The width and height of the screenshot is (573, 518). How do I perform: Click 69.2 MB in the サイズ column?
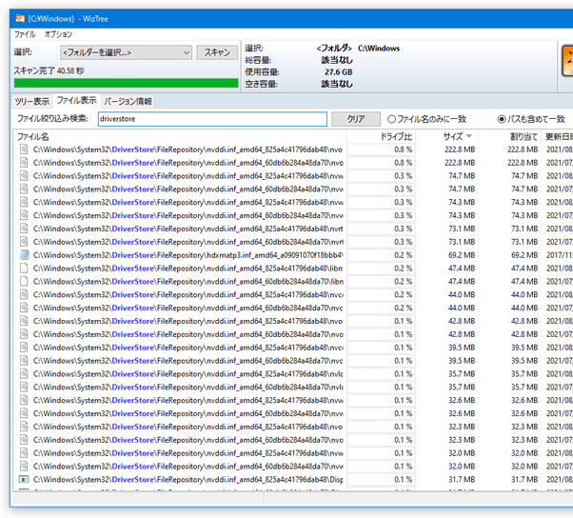(462, 255)
